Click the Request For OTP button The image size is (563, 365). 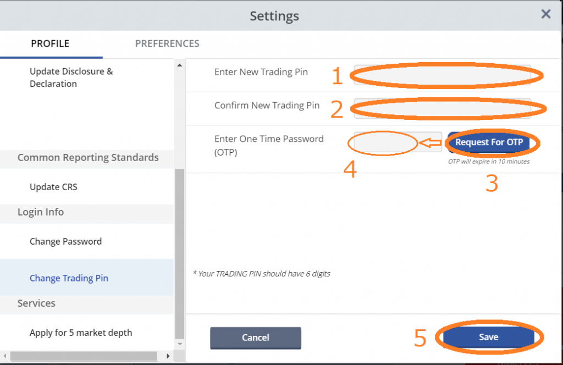489,142
